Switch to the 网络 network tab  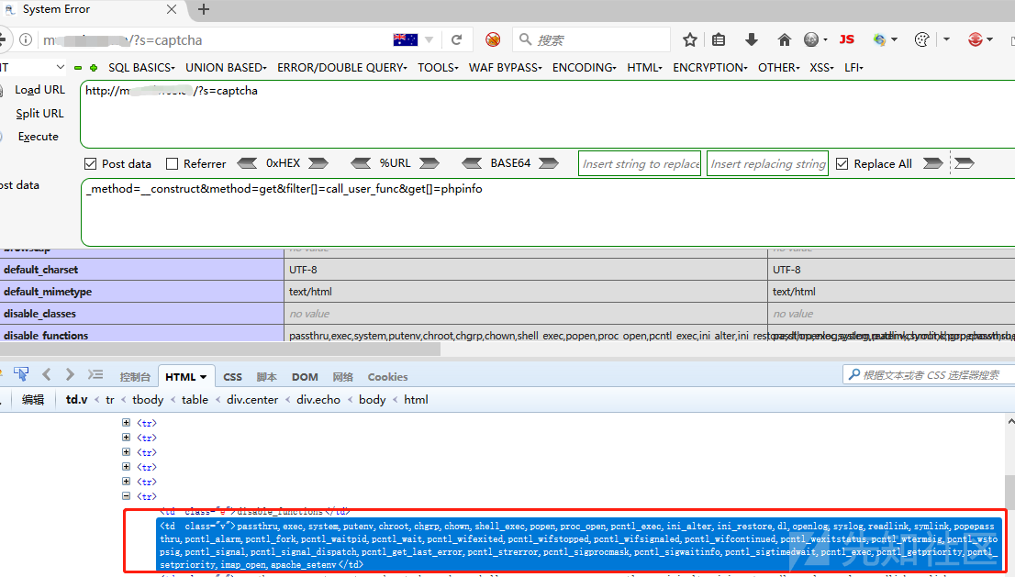tap(342, 376)
